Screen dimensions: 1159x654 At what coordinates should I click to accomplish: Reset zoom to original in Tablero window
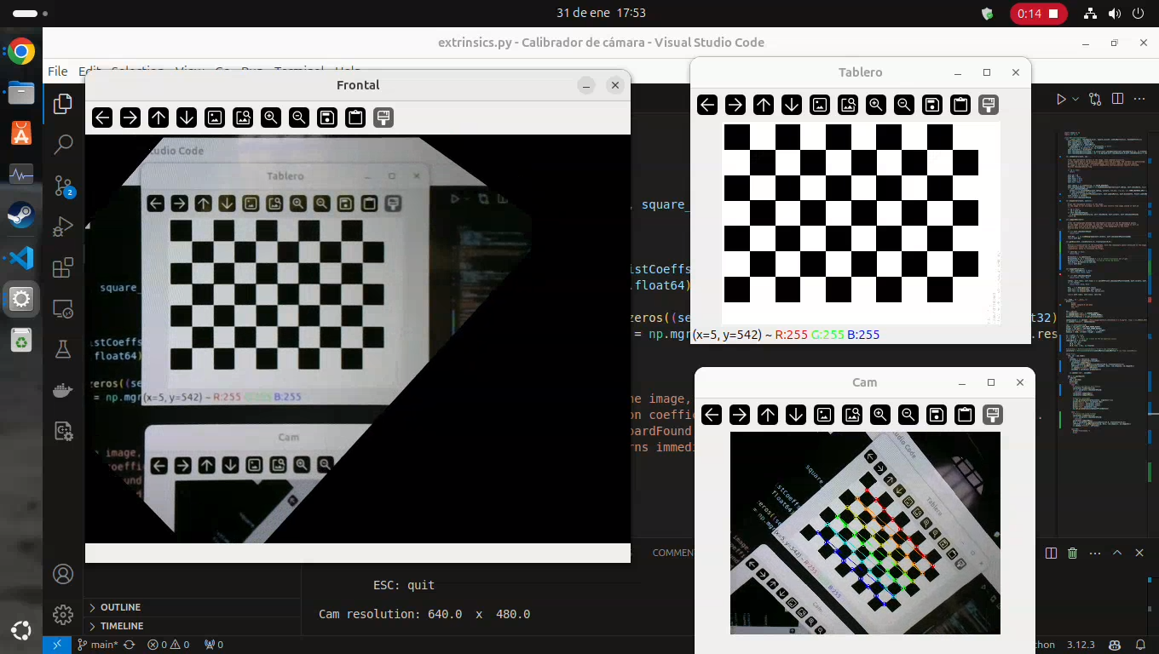click(820, 105)
